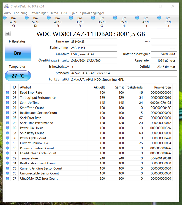The image size is (182, 205).
Task: Click raw value 00420012001B
Action: click(160, 158)
